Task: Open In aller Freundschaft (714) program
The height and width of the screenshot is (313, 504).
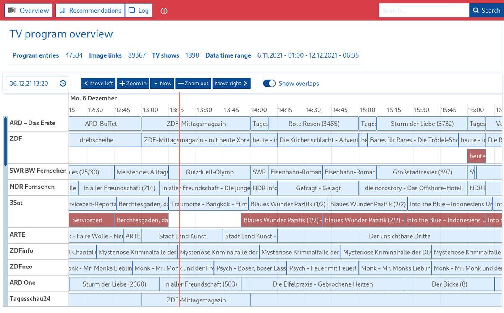Action: point(119,188)
